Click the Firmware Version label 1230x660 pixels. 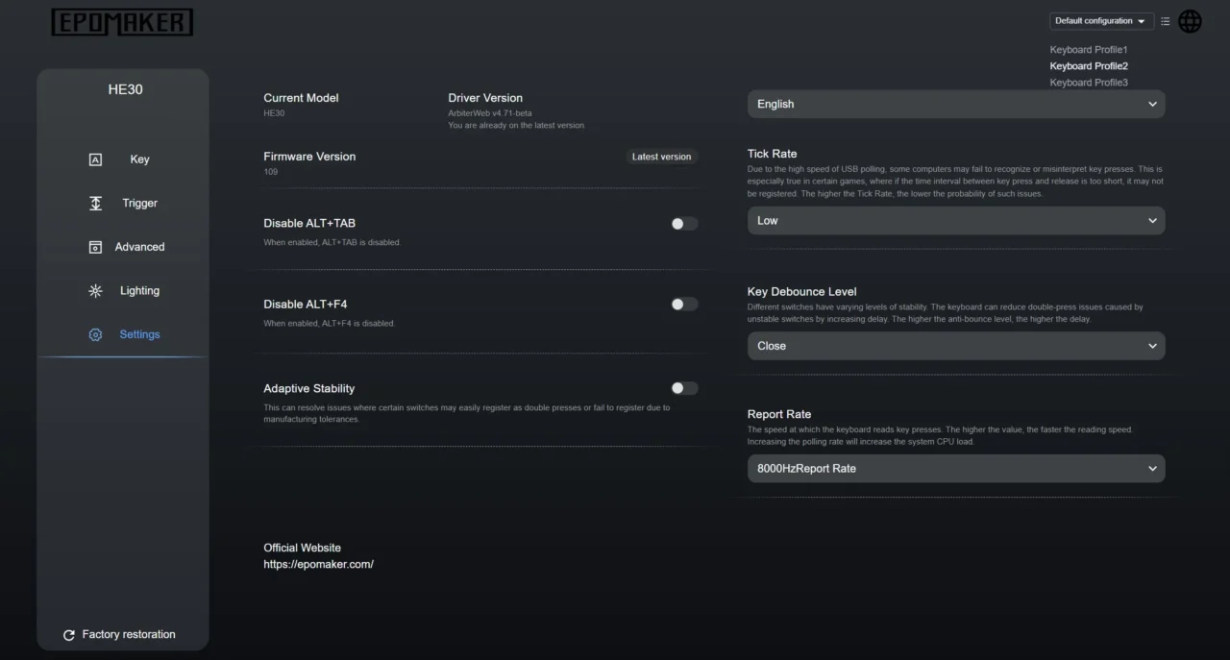(309, 157)
